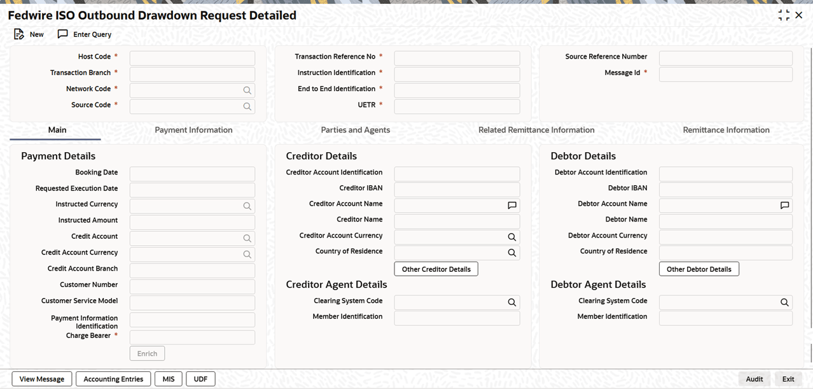Screen dimensions: 813x389
Task: Click the Customer Number field
Action: click(x=192, y=286)
